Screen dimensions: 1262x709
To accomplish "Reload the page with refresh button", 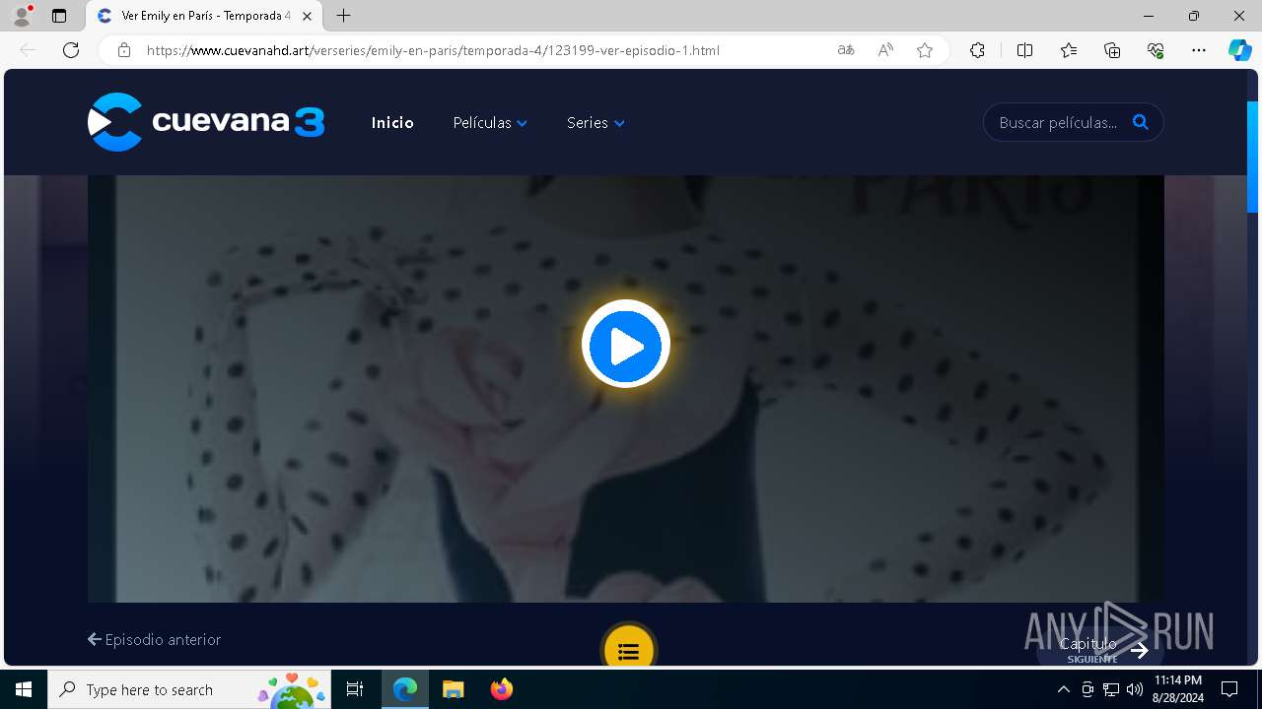I will pos(71,50).
